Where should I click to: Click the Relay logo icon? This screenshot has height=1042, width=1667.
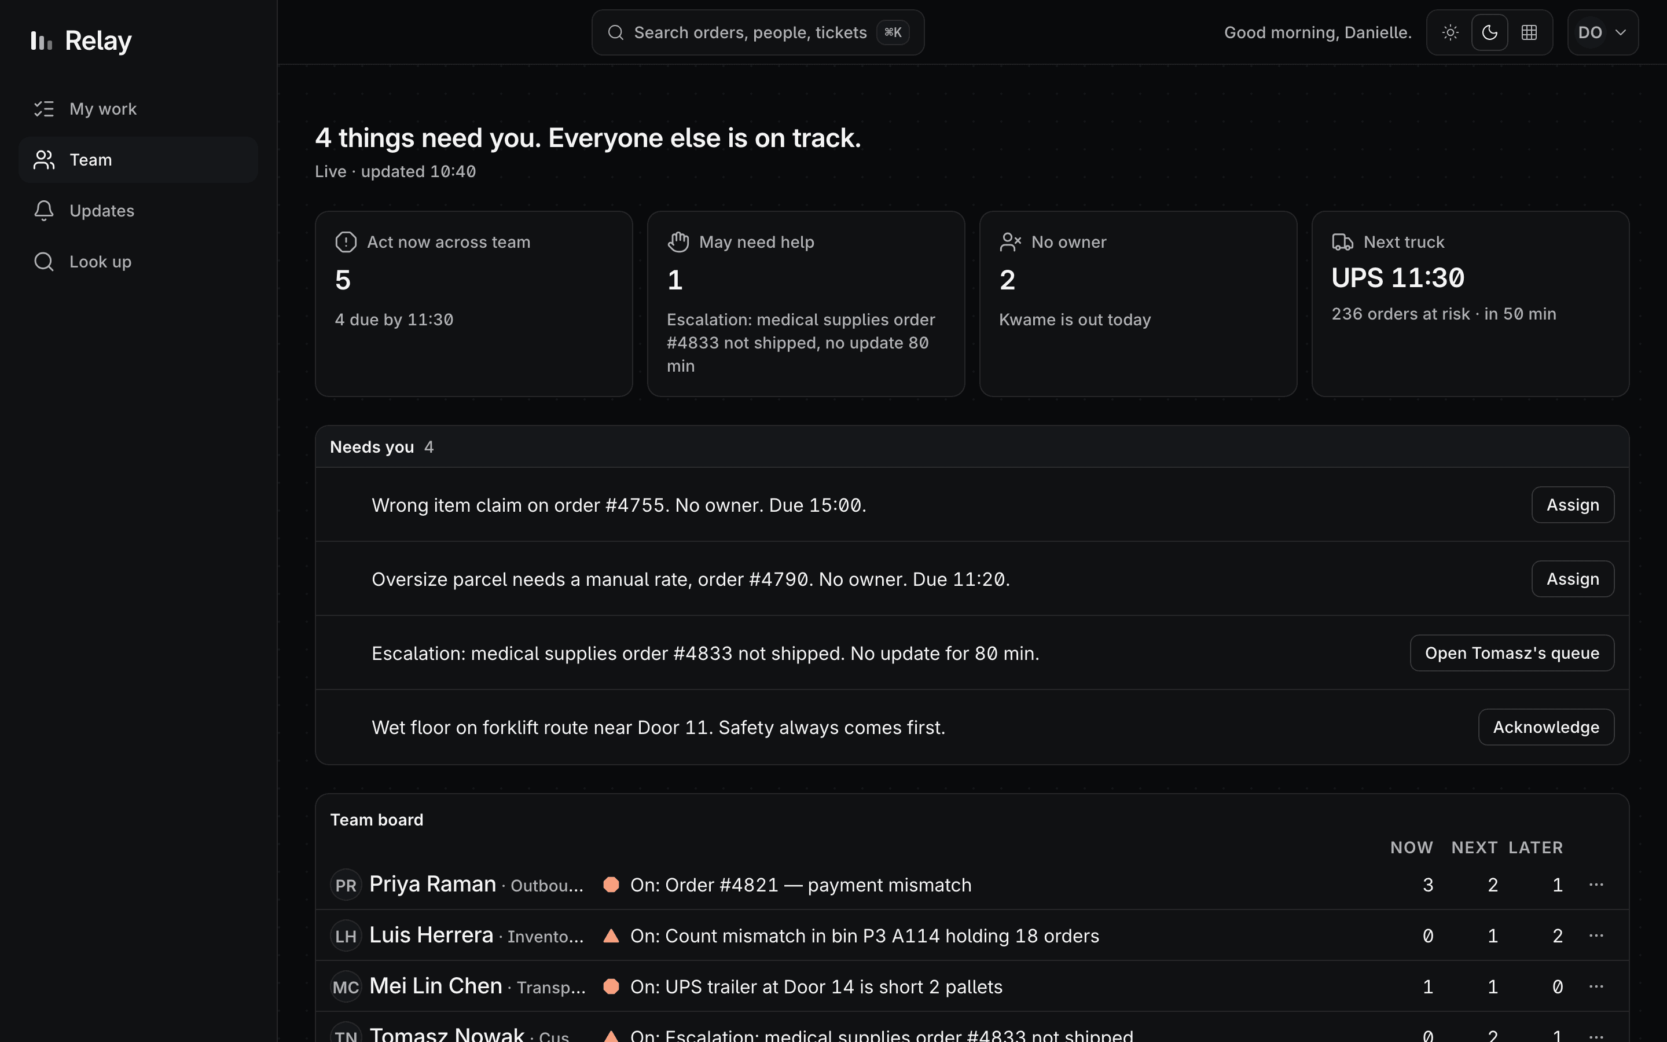tap(41, 41)
